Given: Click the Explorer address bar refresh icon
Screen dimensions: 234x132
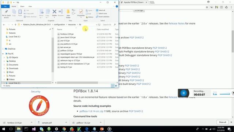Looking at the screenshot, I should pos(99,25).
